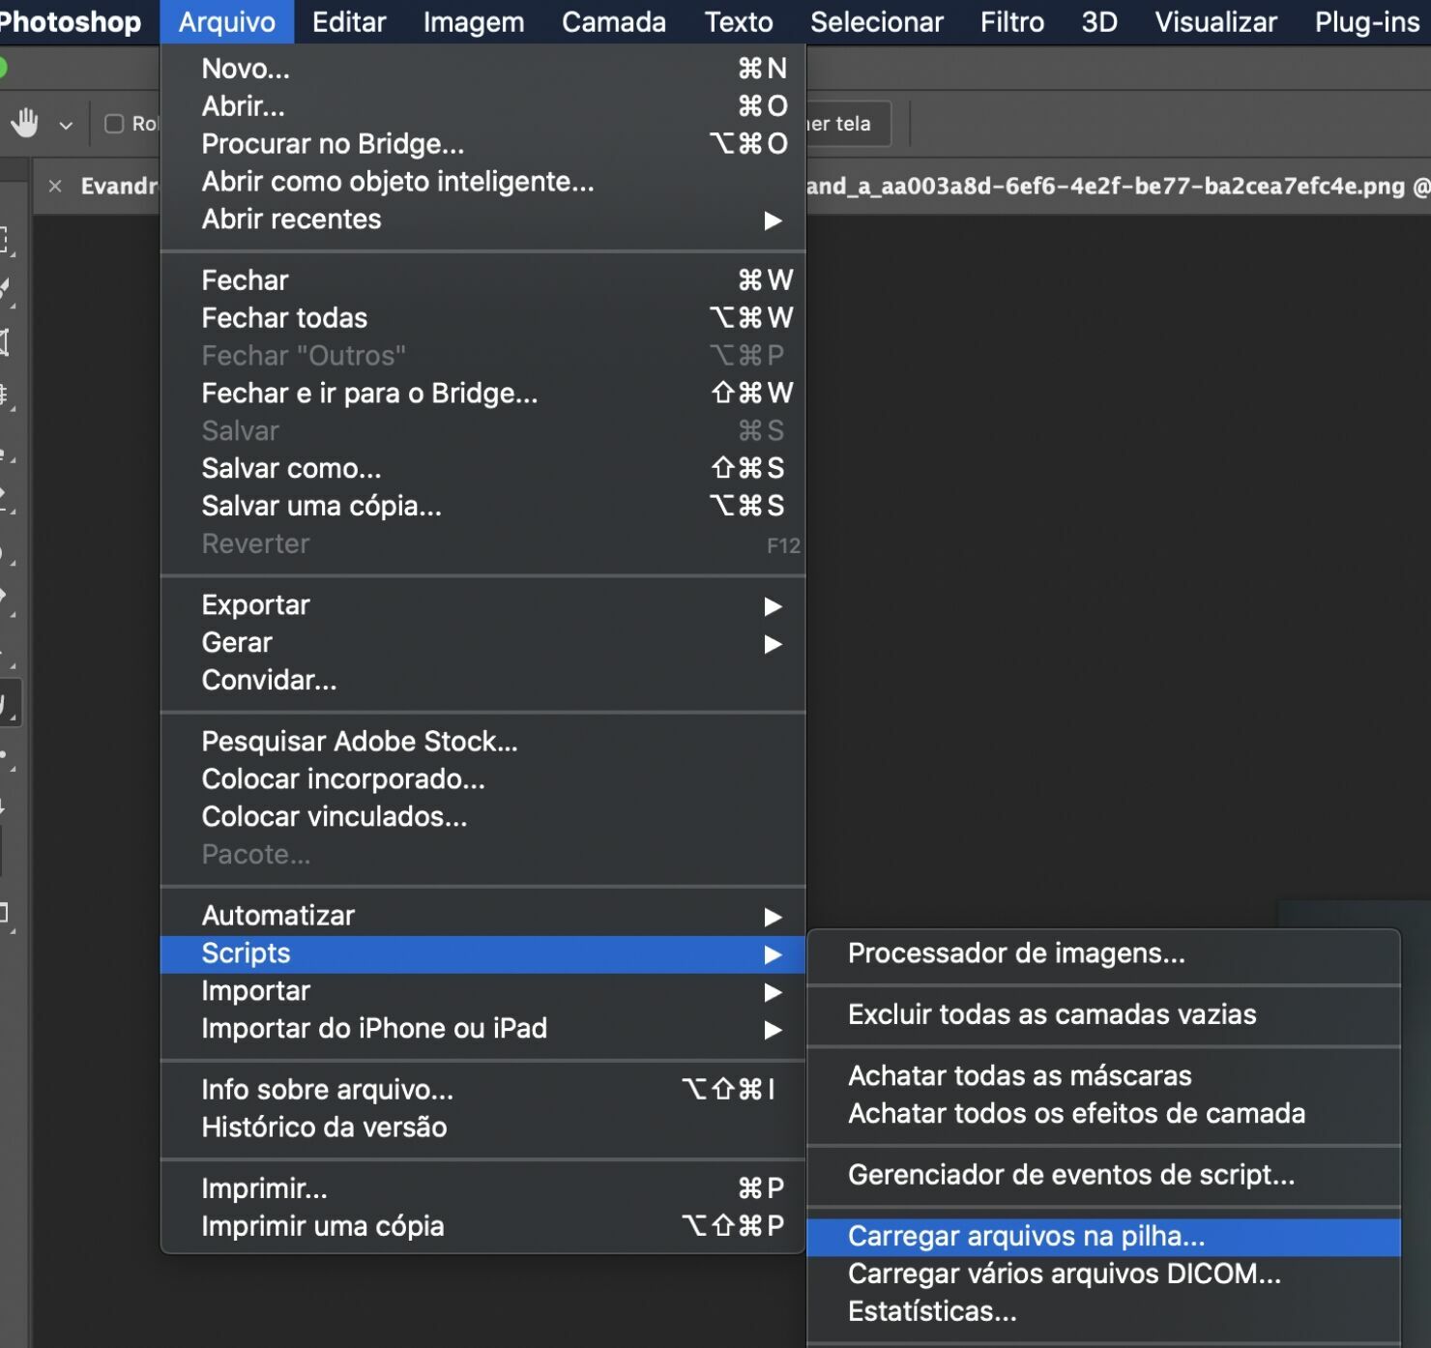The height and width of the screenshot is (1348, 1431).
Task: Close the Evandr document tab
Action: tap(55, 186)
